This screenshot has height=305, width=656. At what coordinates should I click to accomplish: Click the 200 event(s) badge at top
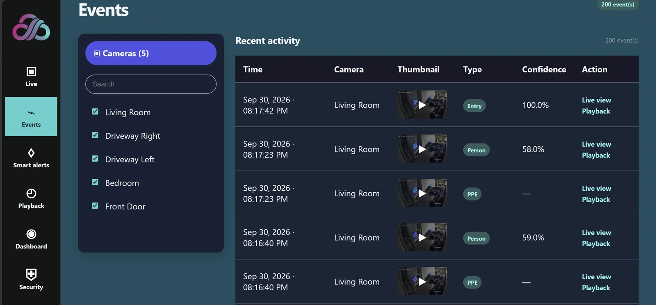click(617, 5)
